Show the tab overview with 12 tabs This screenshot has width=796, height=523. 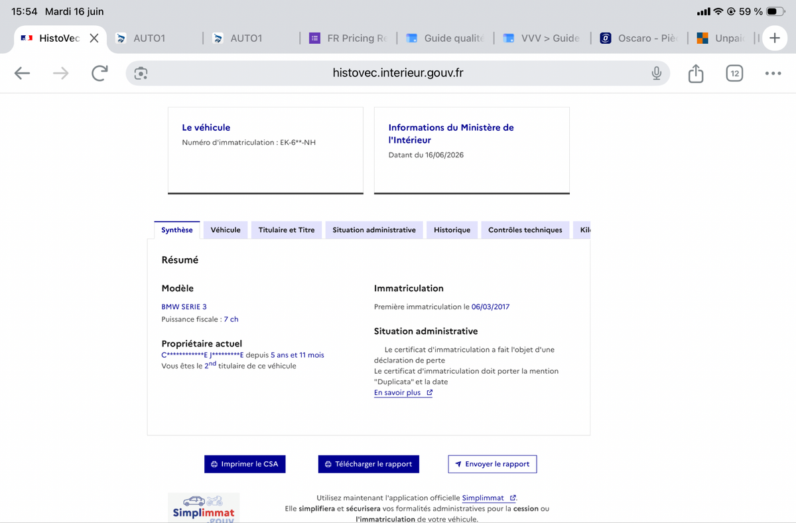[x=734, y=73]
